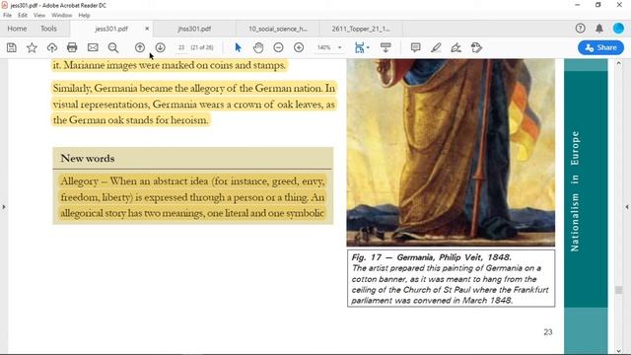The height and width of the screenshot is (355, 631).
Task: Open the File menu
Action: click(x=7, y=16)
